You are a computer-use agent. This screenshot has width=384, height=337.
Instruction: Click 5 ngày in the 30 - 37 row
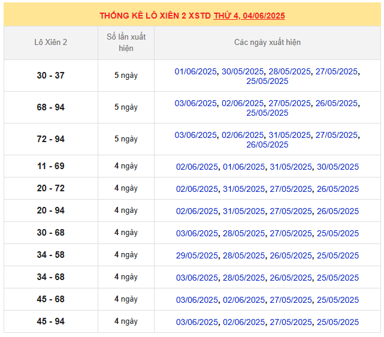coord(126,76)
